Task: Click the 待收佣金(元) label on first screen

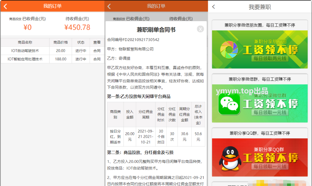Action: (x=77, y=19)
